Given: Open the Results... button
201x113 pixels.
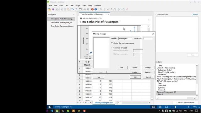Looking at the screenshot, I should coord(149,72).
